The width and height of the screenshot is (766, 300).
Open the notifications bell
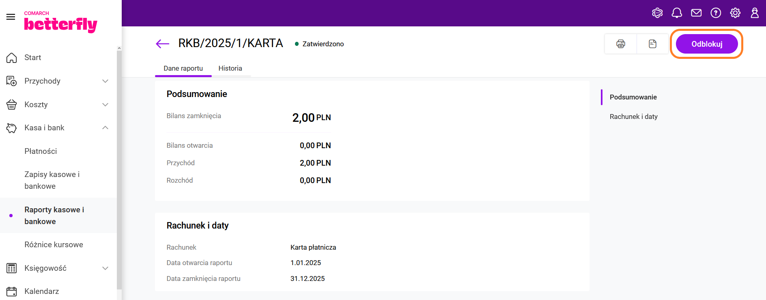point(677,13)
